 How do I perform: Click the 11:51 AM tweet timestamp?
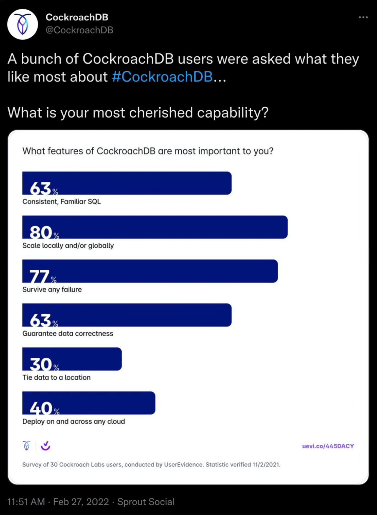coord(26,502)
